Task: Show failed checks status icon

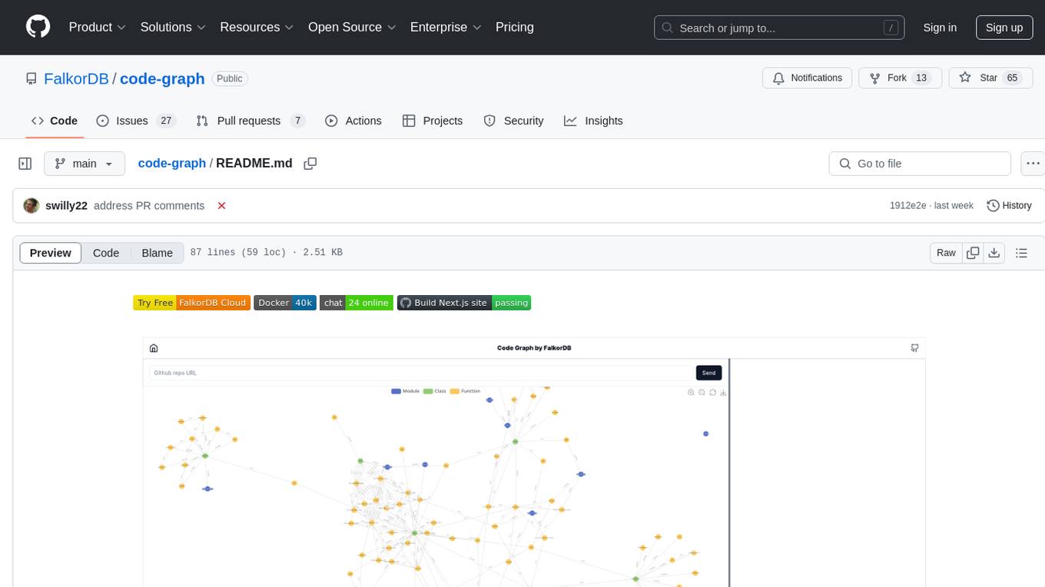Action: (x=221, y=206)
